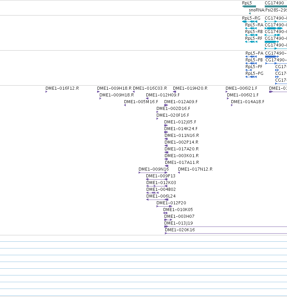The width and height of the screenshot is (287, 297).
Task: Click the DME1-010K05 clone label
Action: [x=178, y=210]
